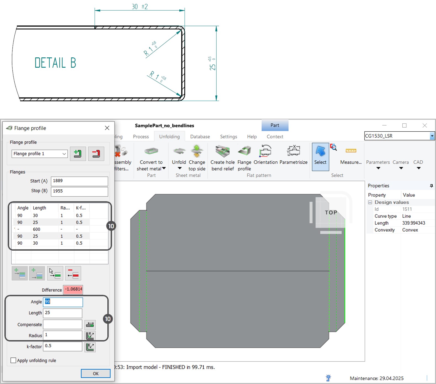The image size is (436, 384).
Task: Open the CG1530_LSR machine dropdown
Action: 432,136
